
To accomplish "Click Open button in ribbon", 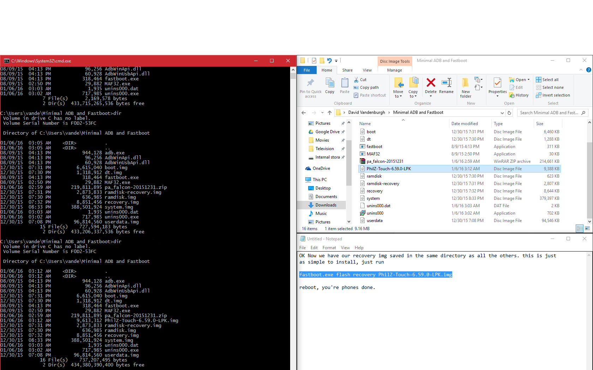I will [x=519, y=80].
